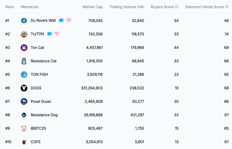
Task: Click the DOGS black dog avatar
Action: click(x=24, y=88)
